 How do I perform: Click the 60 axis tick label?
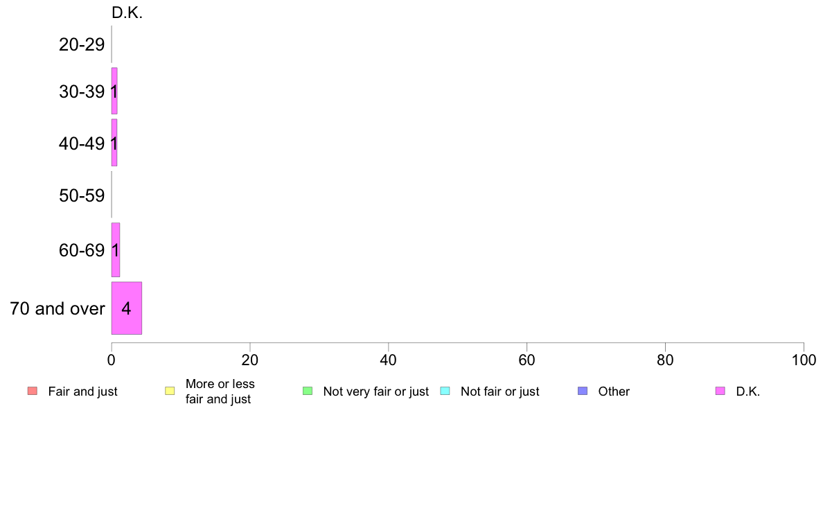point(527,360)
